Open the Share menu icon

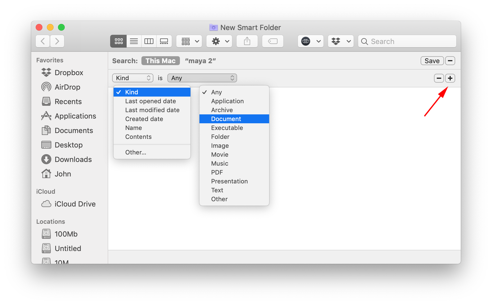[x=247, y=41]
